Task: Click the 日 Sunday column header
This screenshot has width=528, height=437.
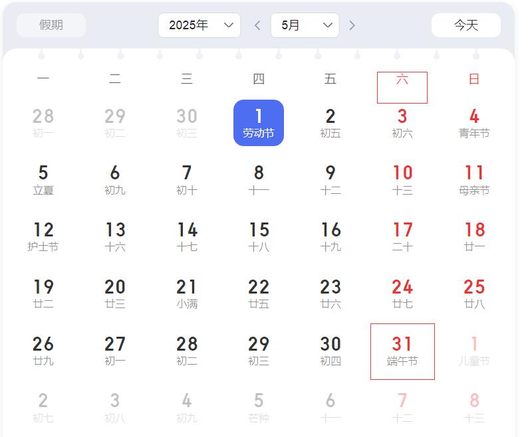Action: [x=474, y=79]
